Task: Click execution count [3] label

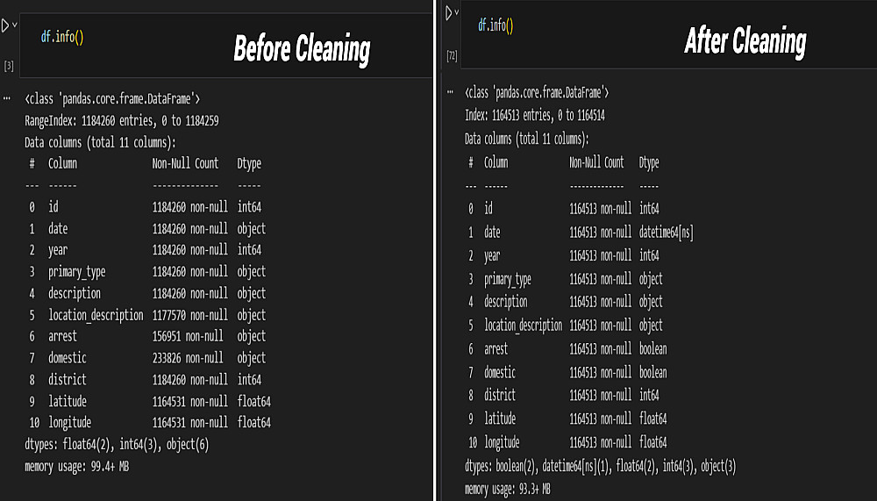Action: coord(9,66)
